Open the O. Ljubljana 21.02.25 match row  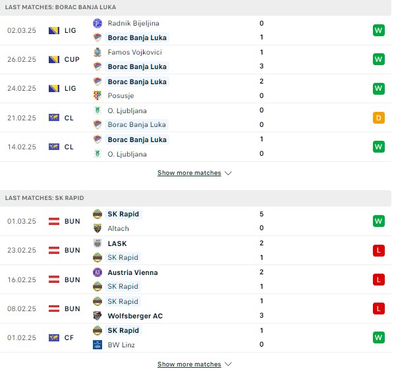coord(196,118)
